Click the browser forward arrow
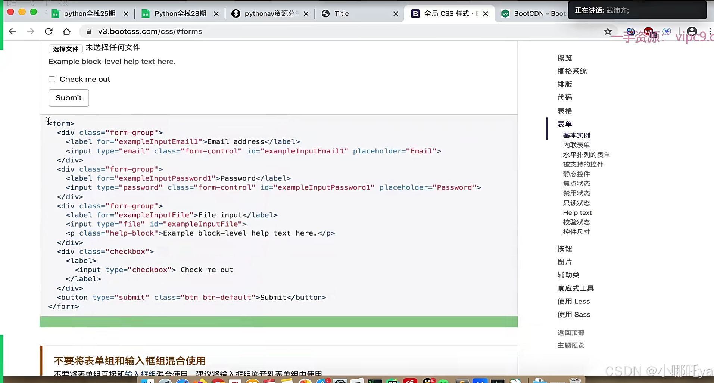714x383 pixels. coord(31,31)
